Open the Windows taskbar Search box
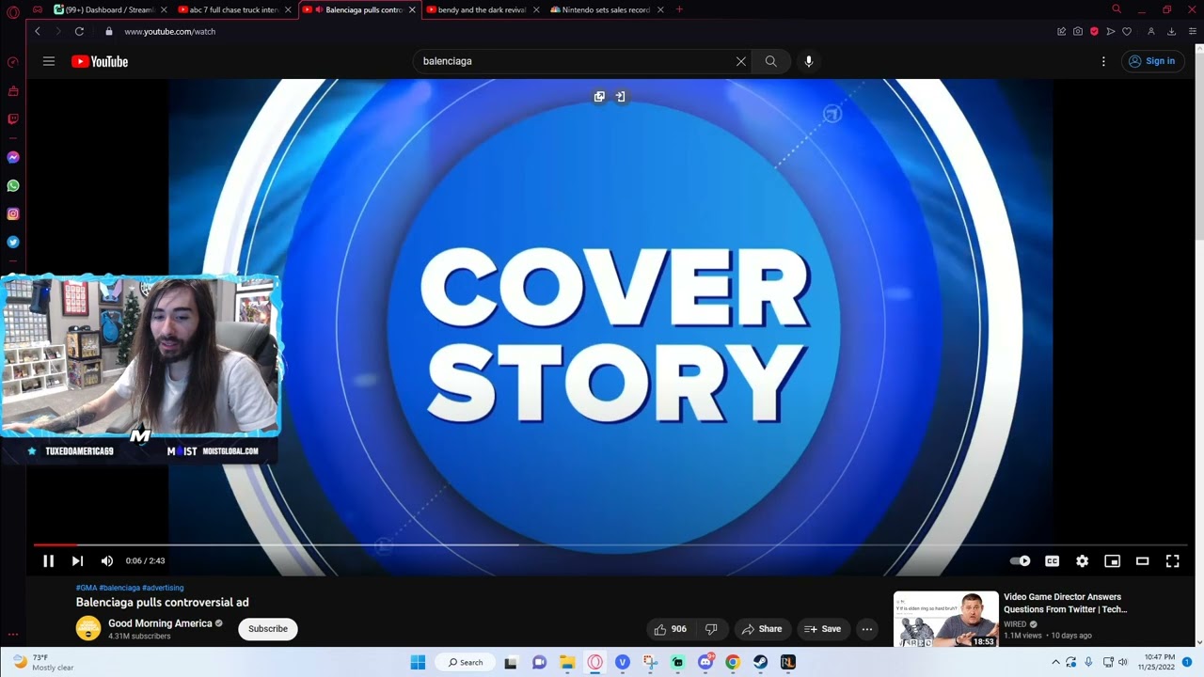 click(466, 662)
